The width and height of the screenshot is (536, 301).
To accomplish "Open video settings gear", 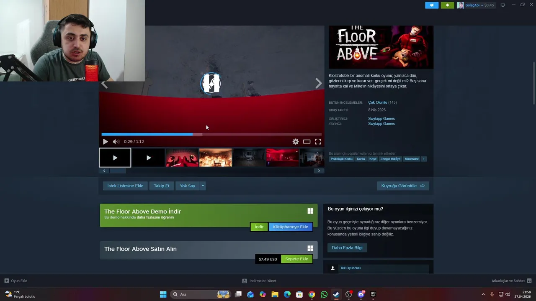I will [x=296, y=142].
